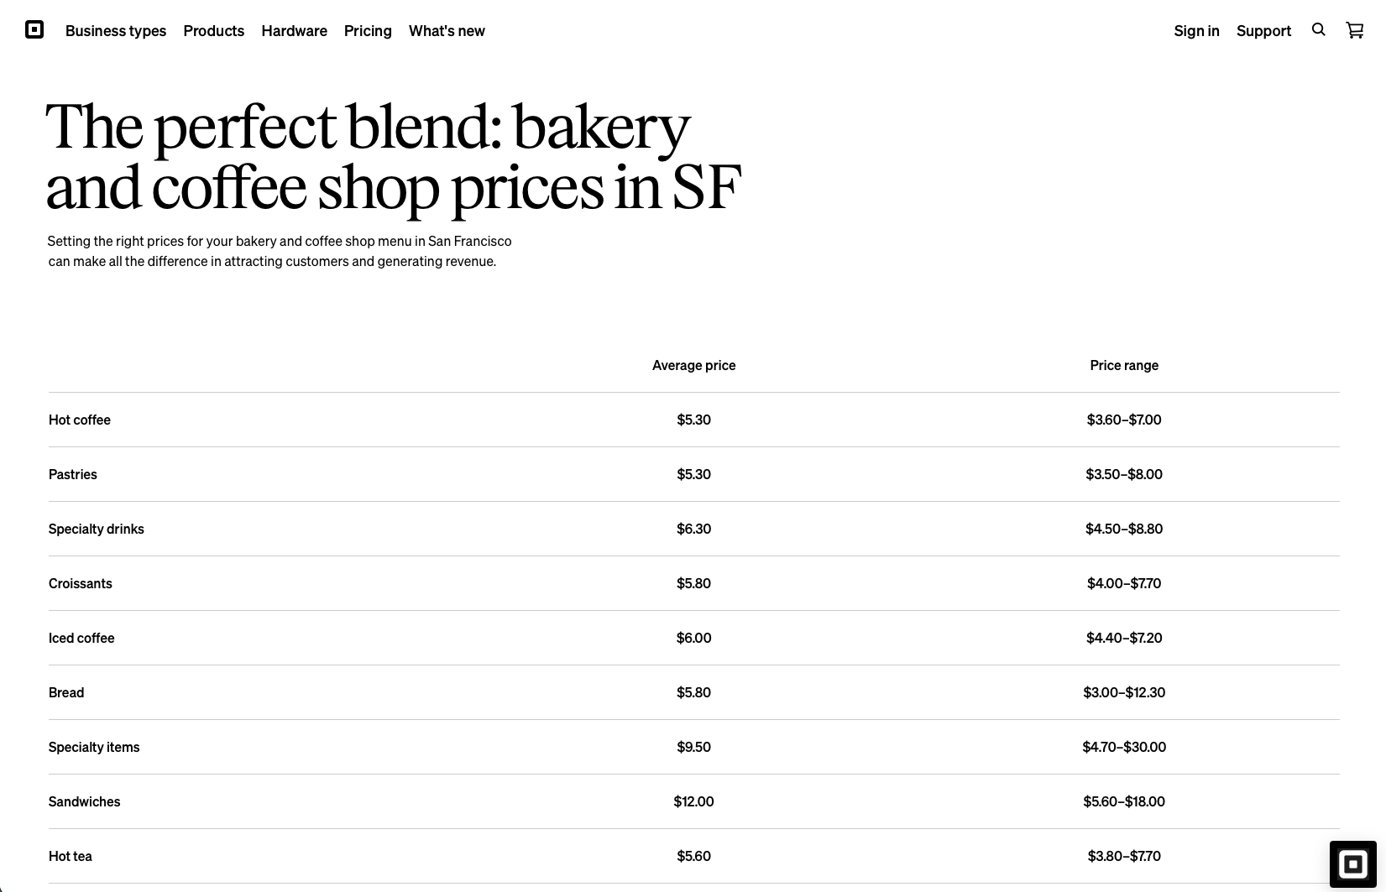Select the Croissants table row

(x=80, y=583)
